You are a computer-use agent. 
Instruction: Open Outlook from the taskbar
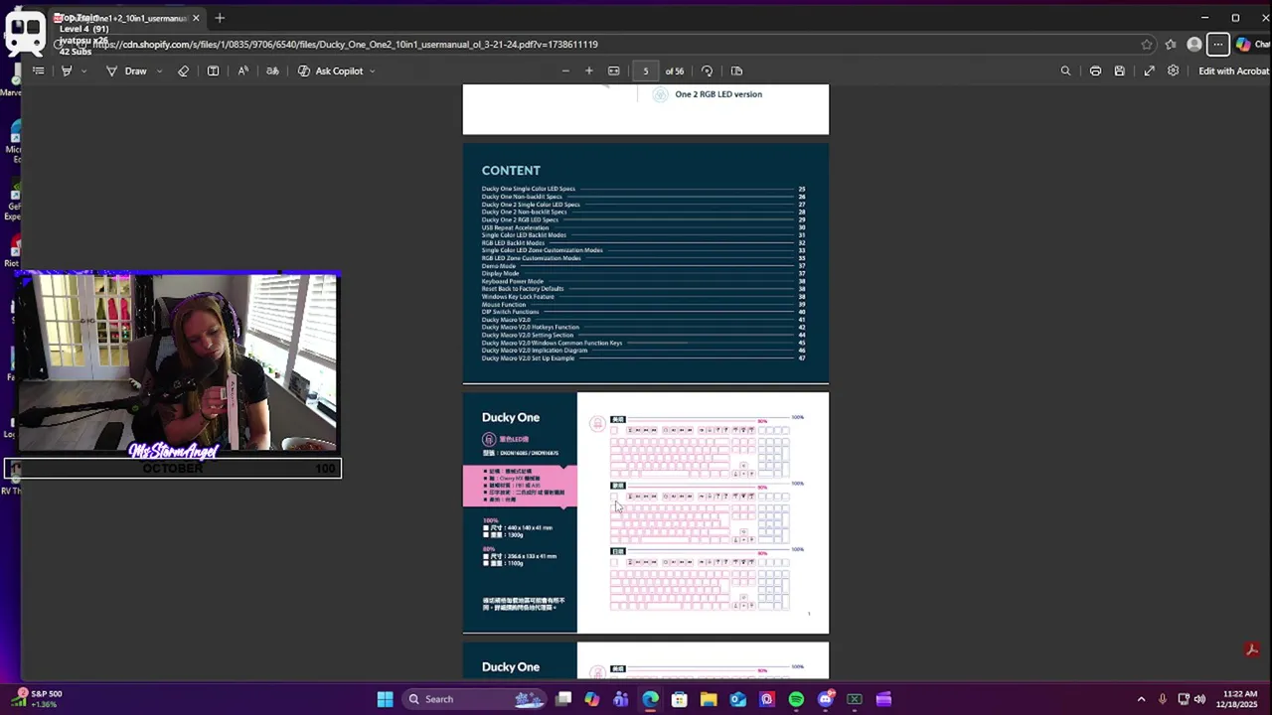tap(737, 699)
